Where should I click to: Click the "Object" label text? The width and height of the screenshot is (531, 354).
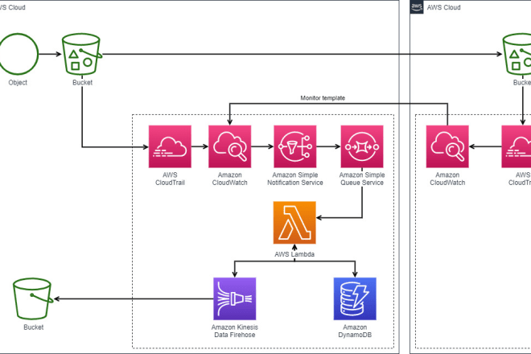pyautogui.click(x=18, y=82)
